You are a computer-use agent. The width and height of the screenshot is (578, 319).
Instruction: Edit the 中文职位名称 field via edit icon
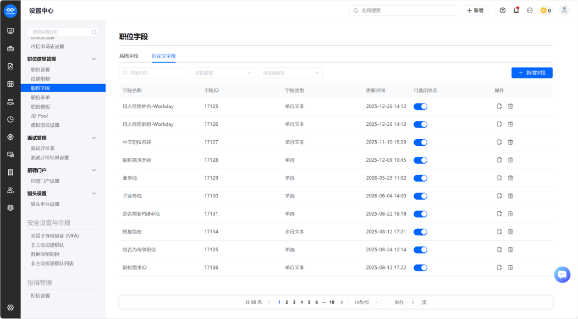pos(499,142)
